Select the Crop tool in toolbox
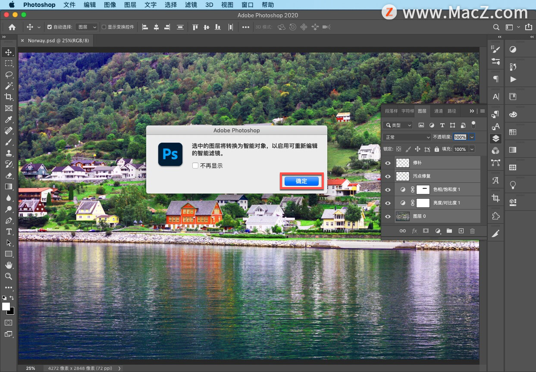The image size is (536, 372). (9, 97)
